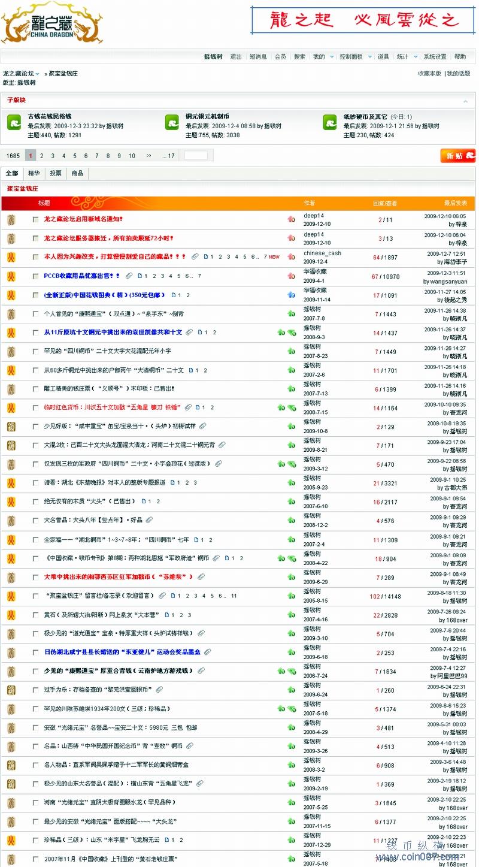The height and width of the screenshot is (867, 479).
Task: Go to page 2 of thread list
Action: (42, 156)
